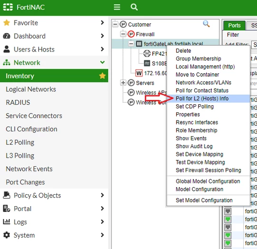Collapse the fortiGateLab tree node

131,44
